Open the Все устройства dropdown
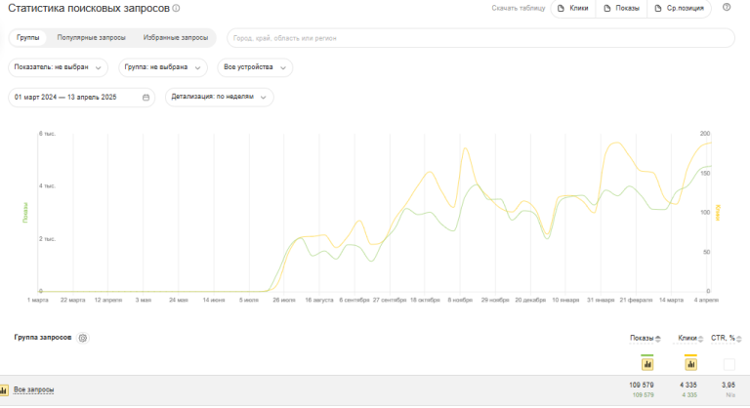The height and width of the screenshot is (408, 750). (x=255, y=67)
